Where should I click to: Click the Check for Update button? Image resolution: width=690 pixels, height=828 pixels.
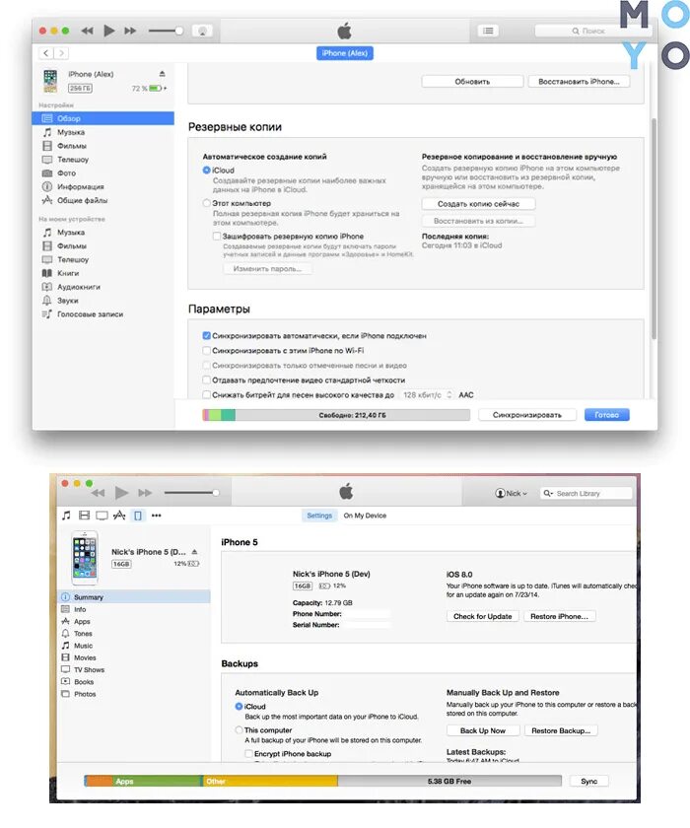(483, 616)
